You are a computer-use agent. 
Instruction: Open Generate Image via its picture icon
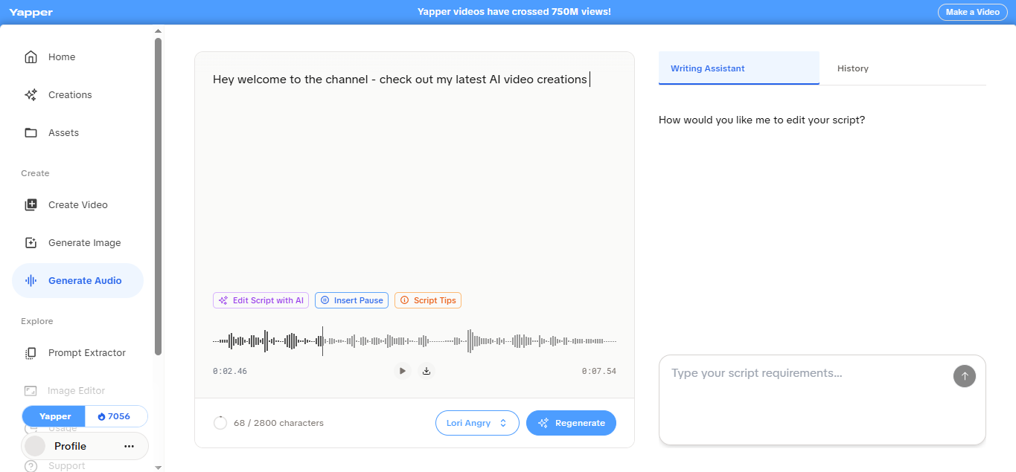click(31, 242)
